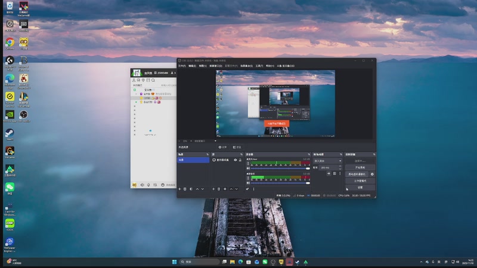Toggle visibility eye of display capture source
Viewport: 477px width, 268px height.
pyautogui.click(x=235, y=160)
